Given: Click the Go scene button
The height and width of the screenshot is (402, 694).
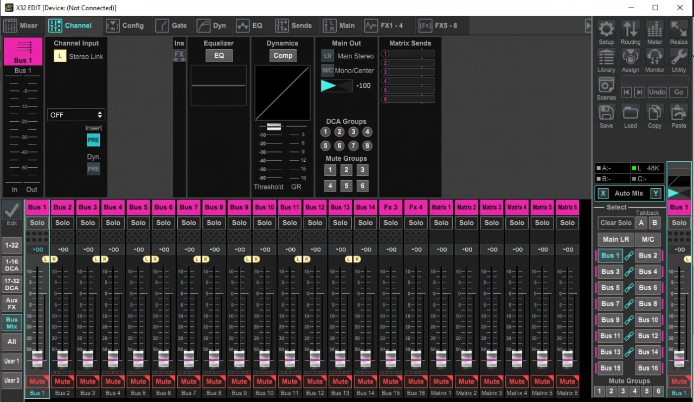Looking at the screenshot, I should (x=678, y=92).
